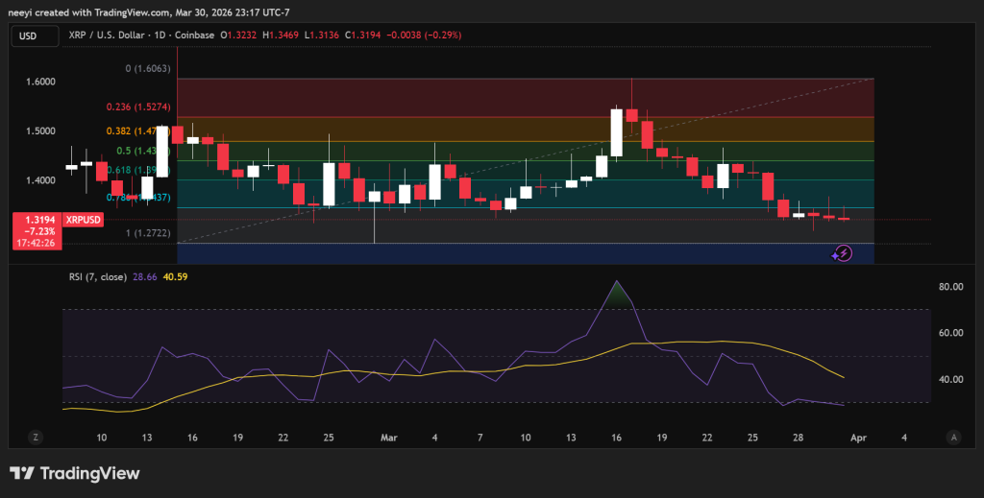The image size is (984, 498).
Task: Click the Z timezone icon at bottom left
Action: [x=35, y=437]
